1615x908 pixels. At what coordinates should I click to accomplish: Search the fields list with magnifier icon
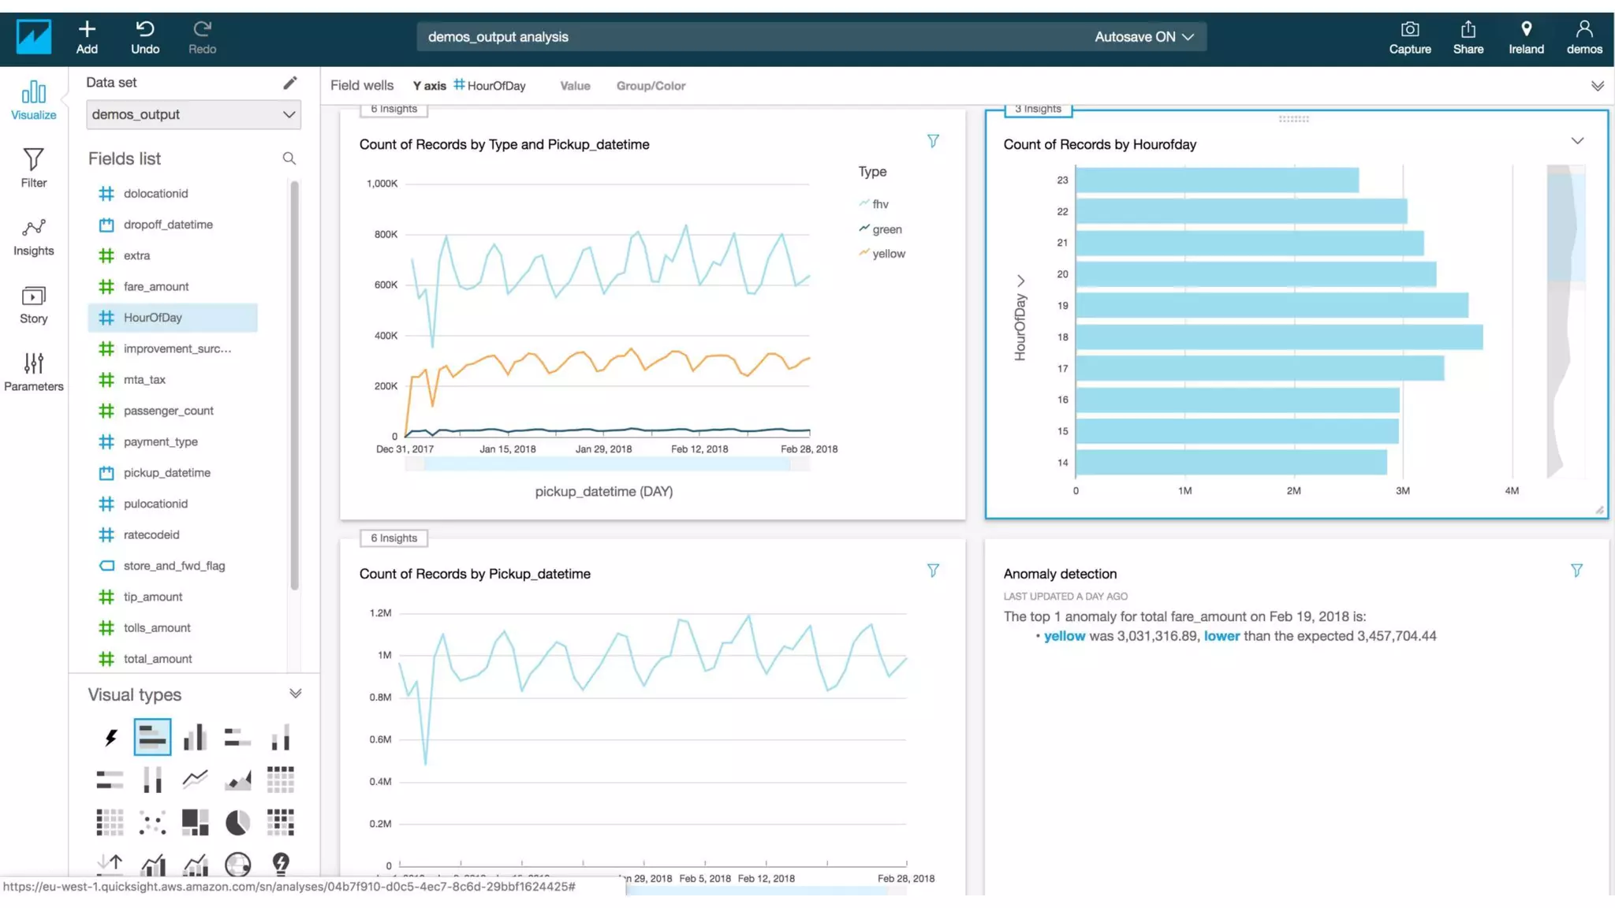(x=289, y=158)
